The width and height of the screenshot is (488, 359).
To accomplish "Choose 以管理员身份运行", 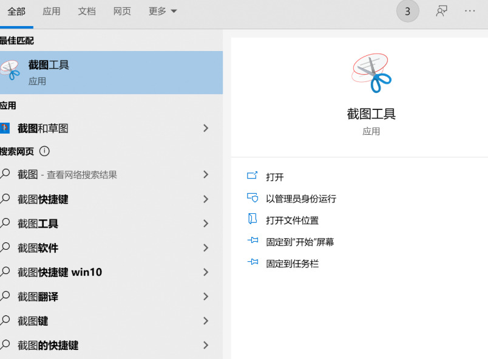I will 301,199.
